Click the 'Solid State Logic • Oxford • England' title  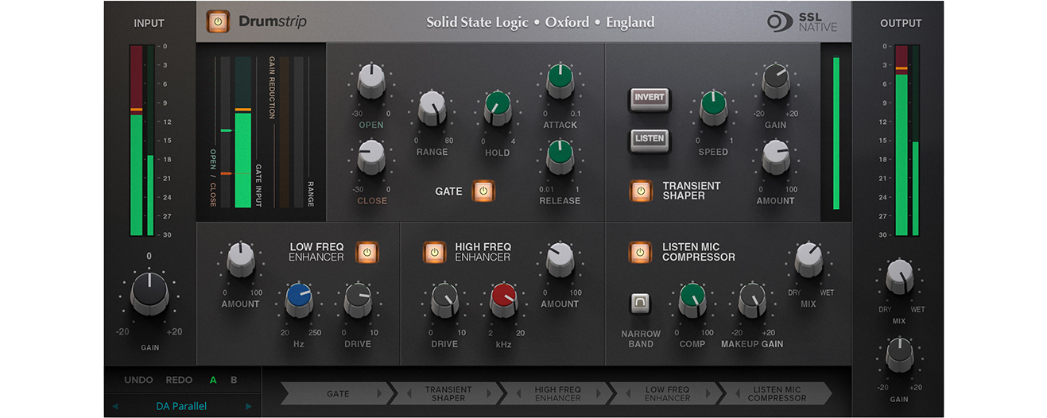(x=541, y=22)
